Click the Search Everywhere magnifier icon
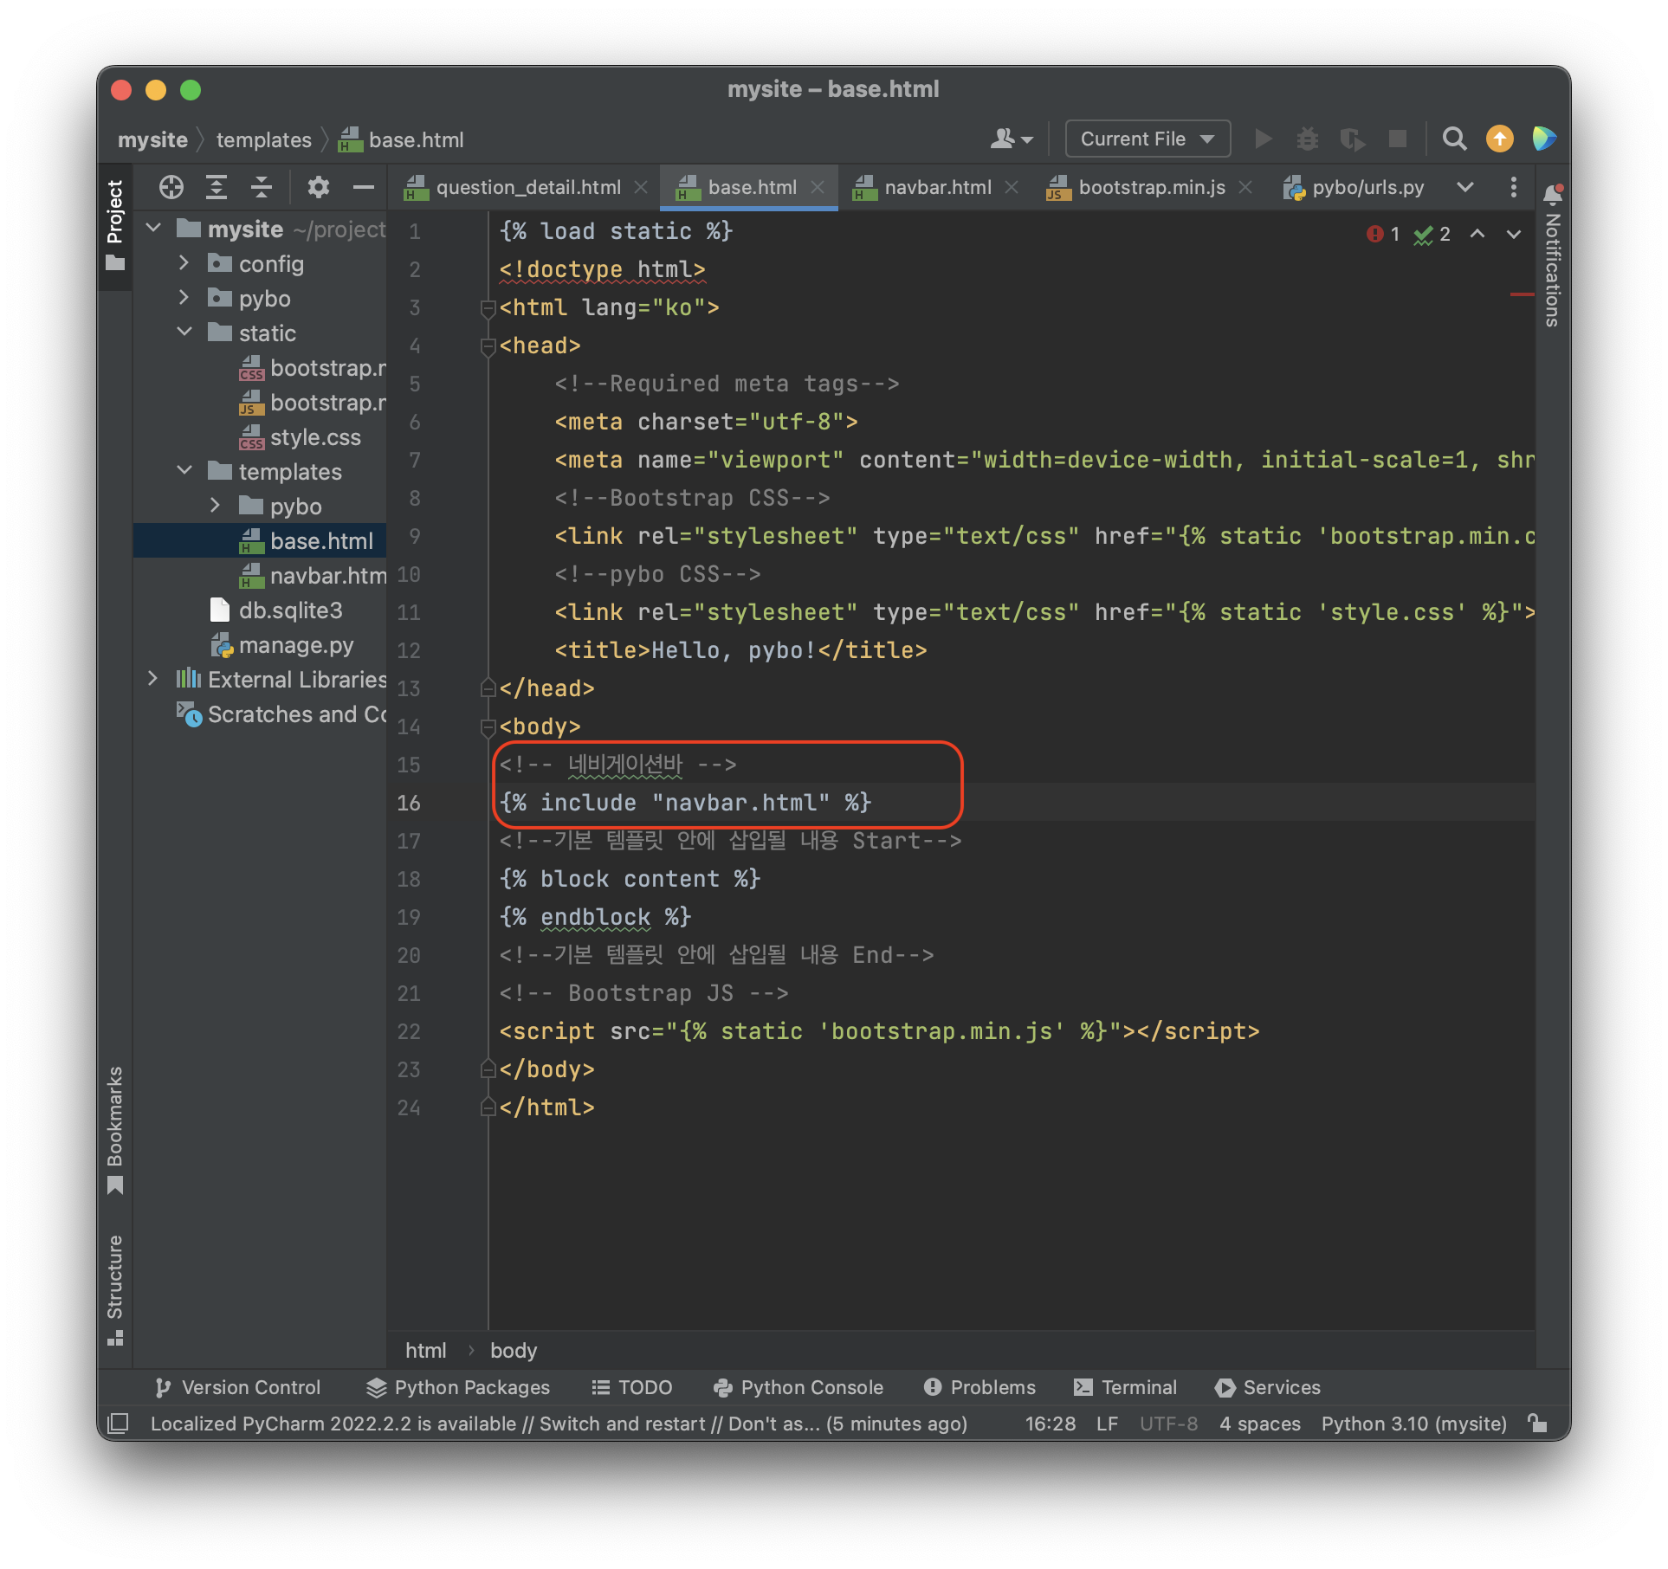The width and height of the screenshot is (1668, 1569). tap(1454, 139)
